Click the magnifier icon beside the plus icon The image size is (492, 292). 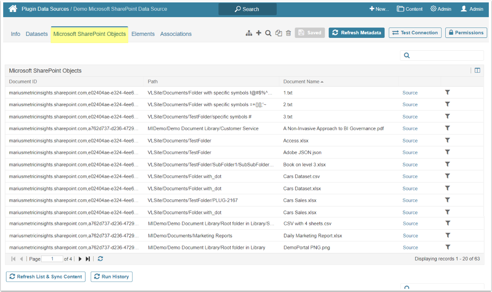[x=268, y=33]
